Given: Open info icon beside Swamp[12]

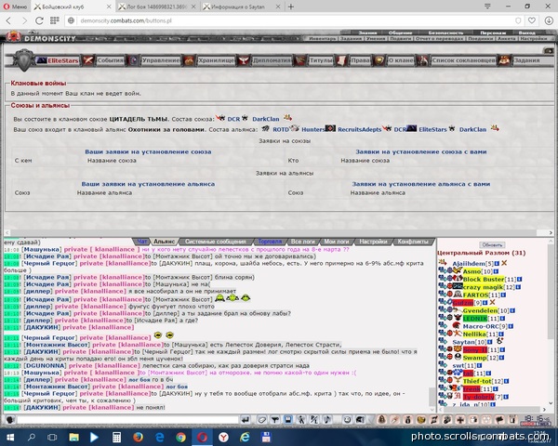Looking at the screenshot, I should click(x=502, y=358).
